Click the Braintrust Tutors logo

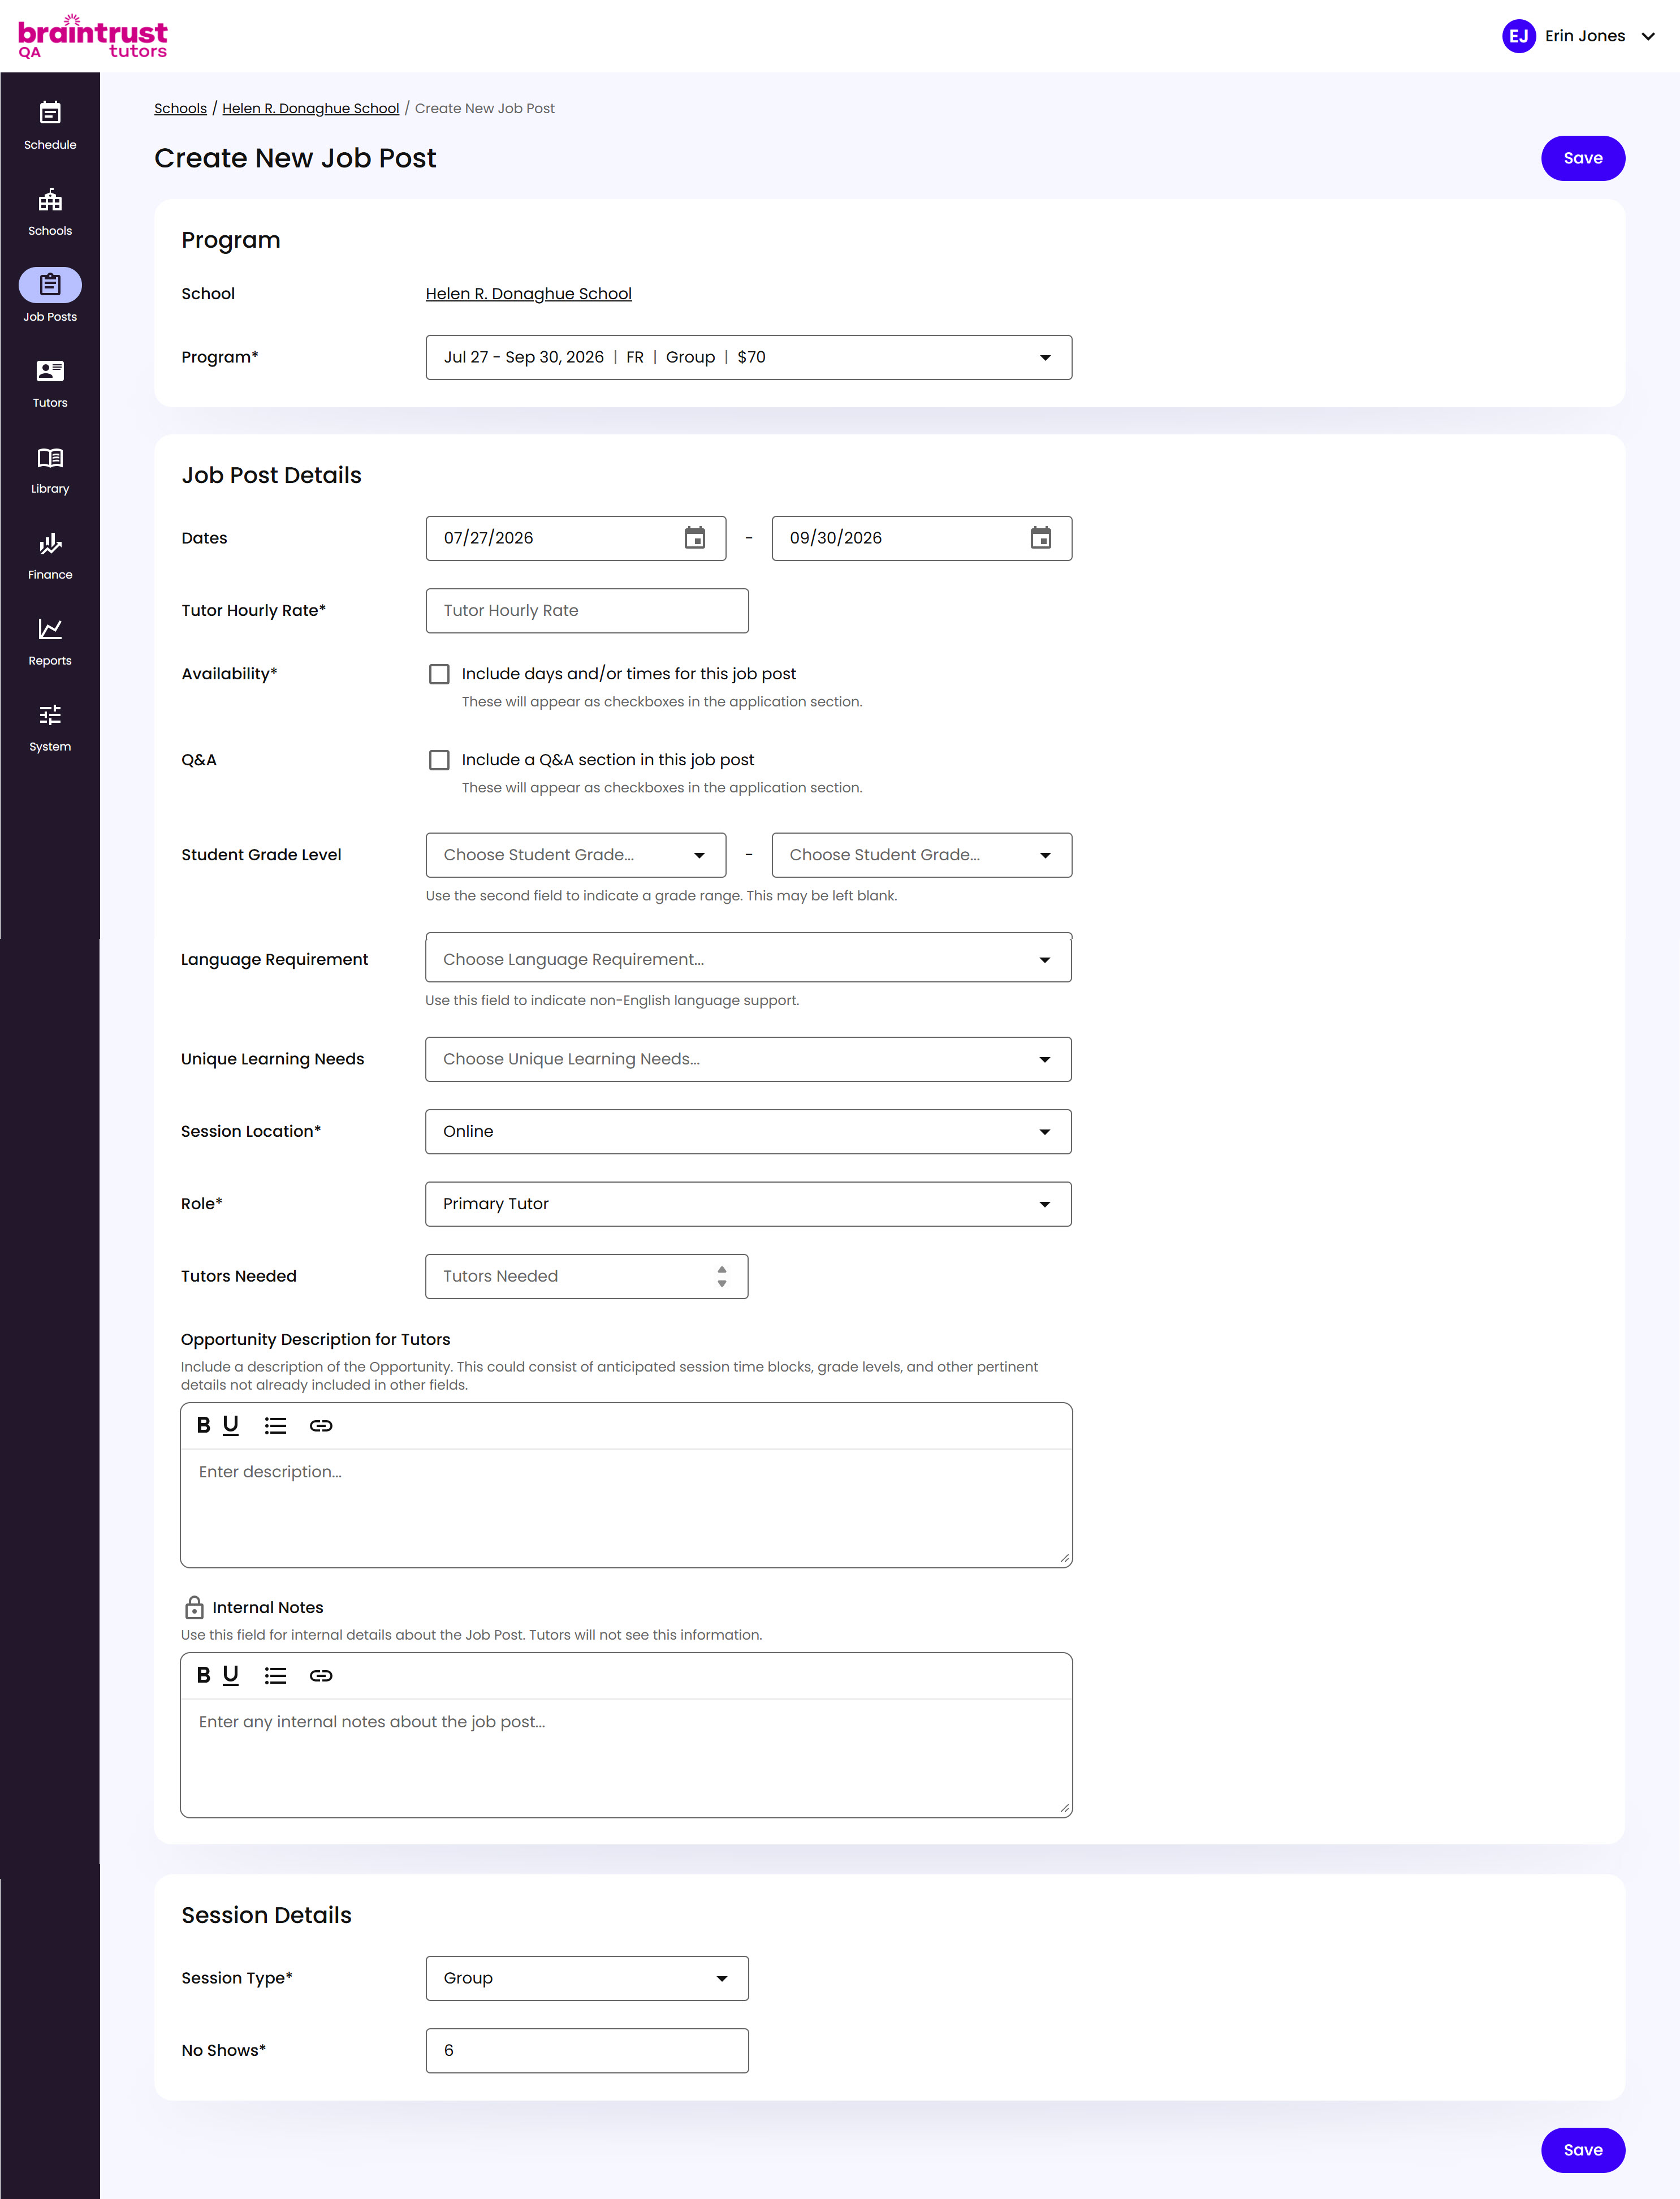tap(92, 36)
